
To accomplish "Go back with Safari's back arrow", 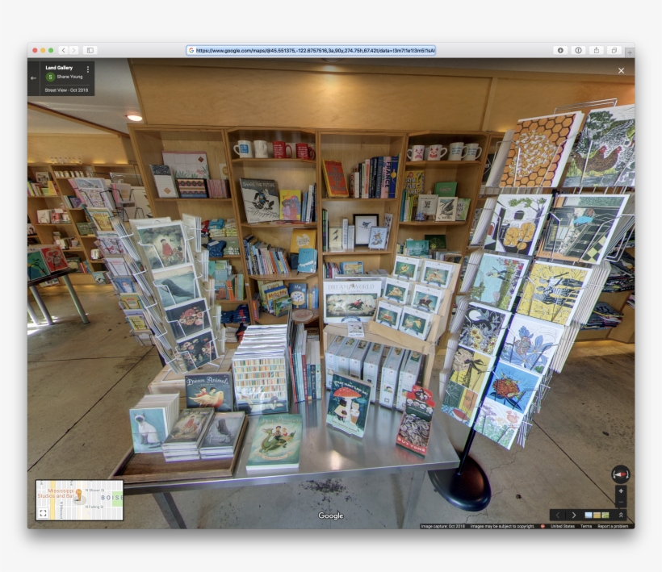I will click(63, 50).
